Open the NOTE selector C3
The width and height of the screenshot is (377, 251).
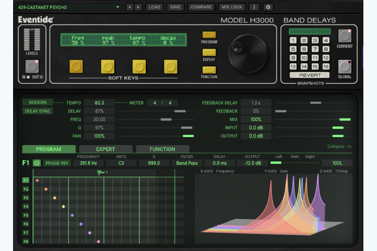pos(121,163)
